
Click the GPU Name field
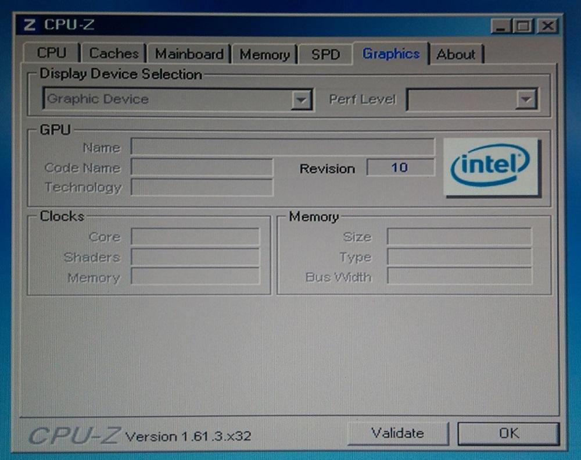tap(282, 147)
